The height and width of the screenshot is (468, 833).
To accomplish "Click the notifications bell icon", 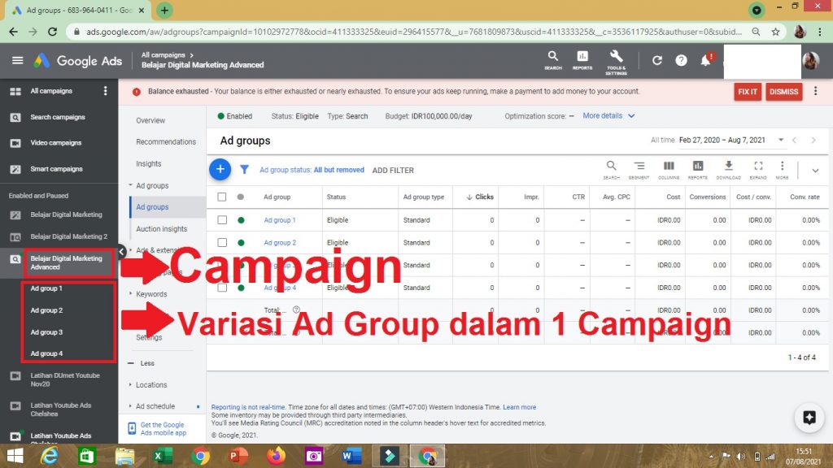I will tap(705, 61).
